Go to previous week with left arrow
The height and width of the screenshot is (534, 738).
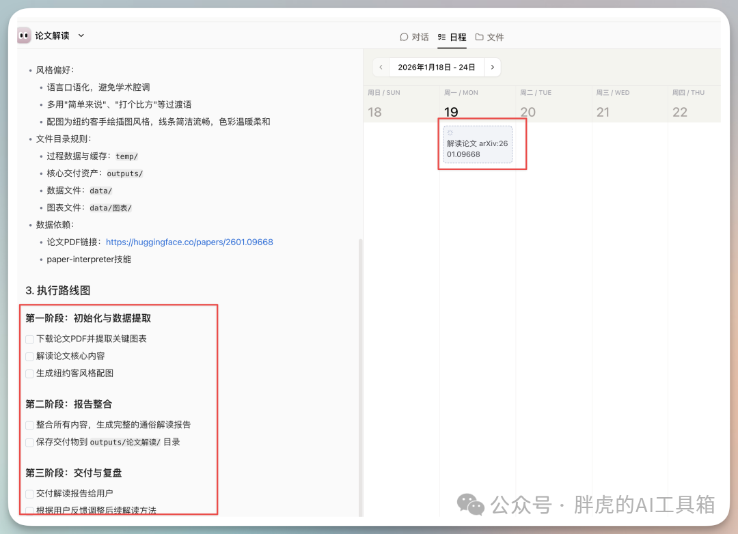[x=381, y=67]
